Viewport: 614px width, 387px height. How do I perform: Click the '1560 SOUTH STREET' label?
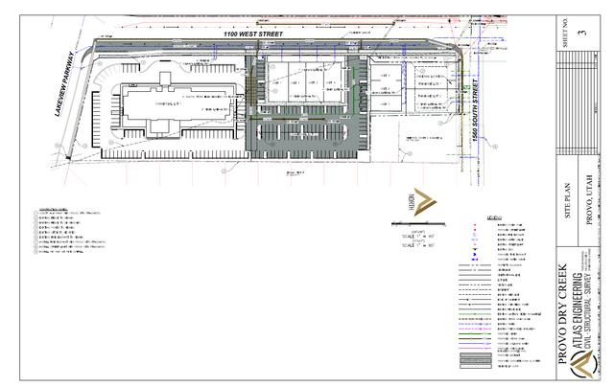pyautogui.click(x=475, y=110)
